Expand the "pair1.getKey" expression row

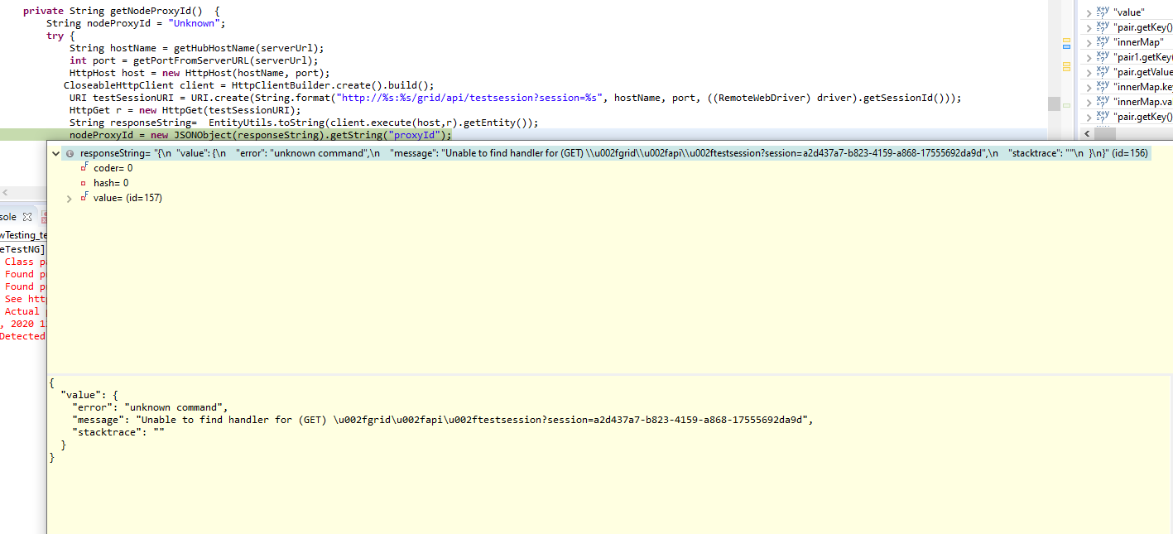[1087, 56]
